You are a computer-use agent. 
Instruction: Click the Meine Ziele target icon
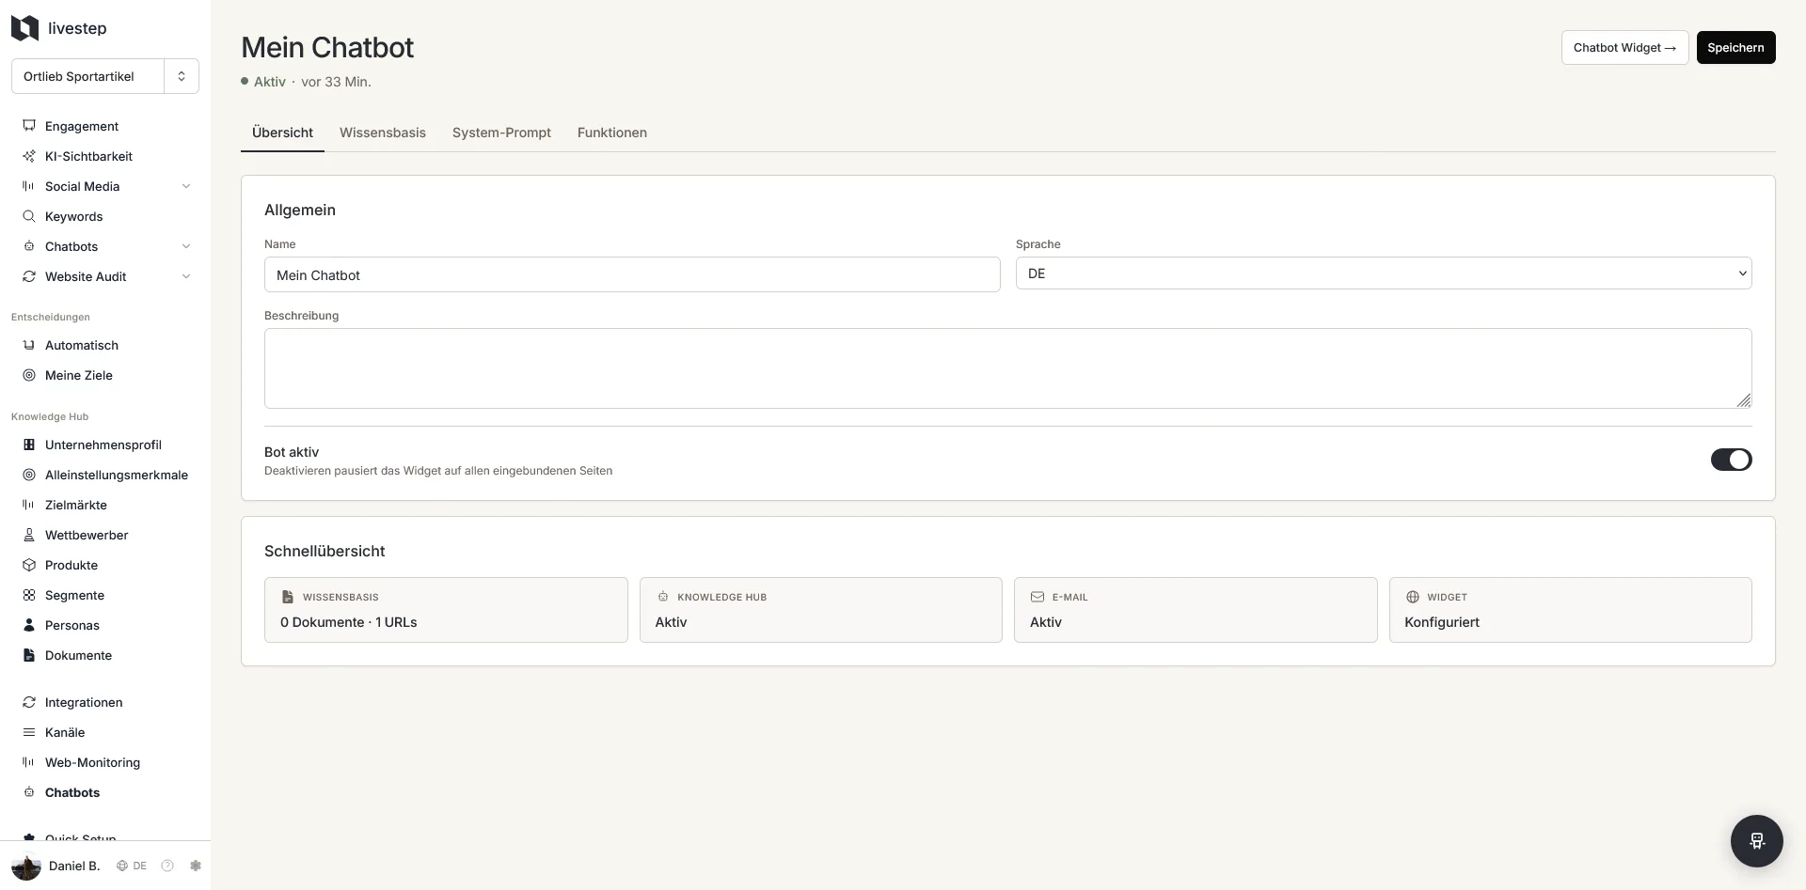(x=29, y=375)
